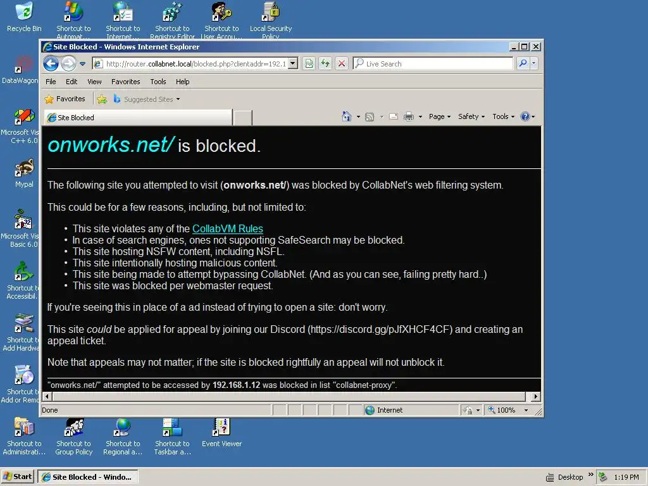
Task: Click Add to Favorites Bar icon
Action: tap(102, 99)
